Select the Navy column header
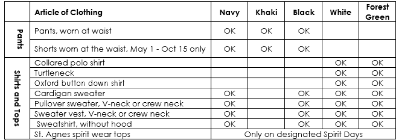Screen dimensions: 396x140 coord(229,13)
